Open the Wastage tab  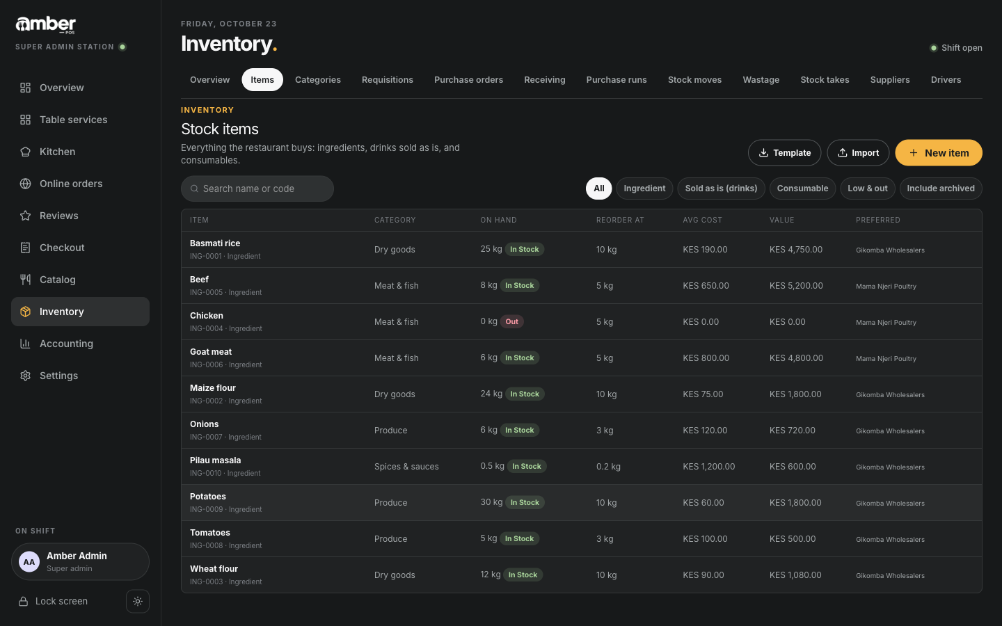(x=761, y=80)
